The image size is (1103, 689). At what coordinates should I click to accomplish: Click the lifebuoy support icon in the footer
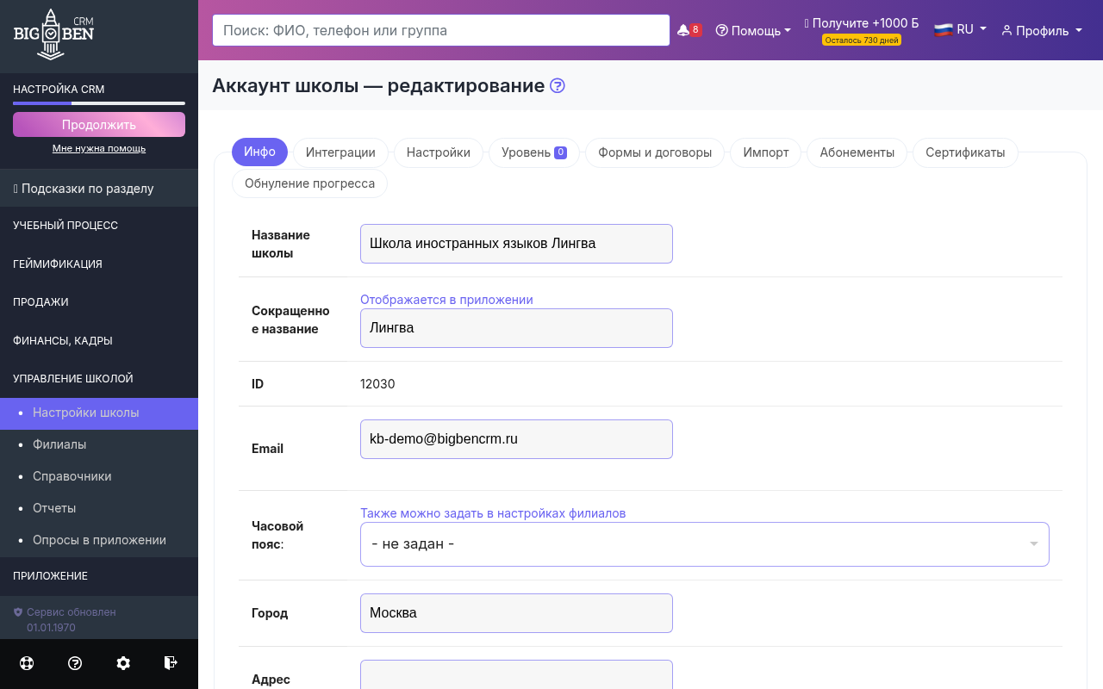pos(26,663)
